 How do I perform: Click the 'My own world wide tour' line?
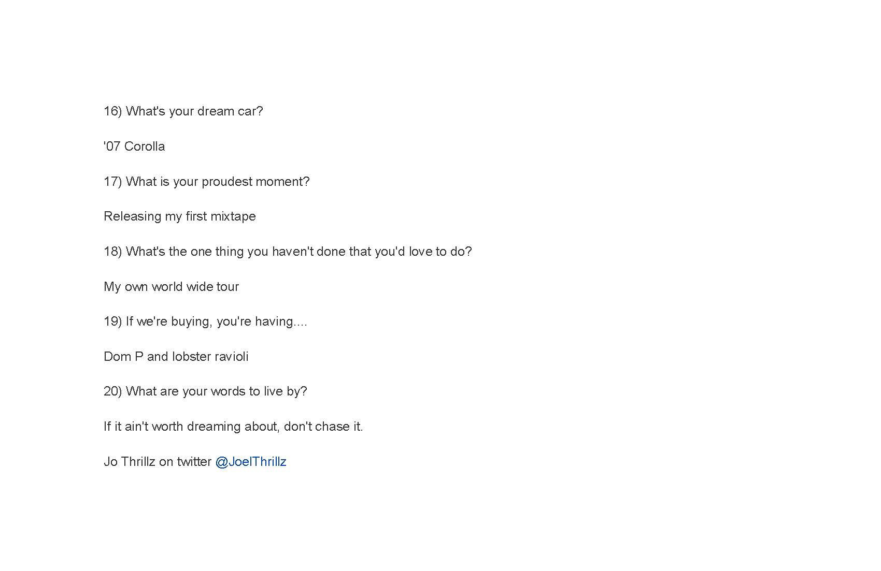tap(171, 287)
